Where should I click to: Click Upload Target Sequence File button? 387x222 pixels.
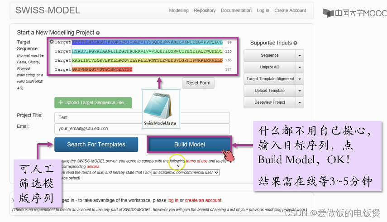(x=93, y=102)
